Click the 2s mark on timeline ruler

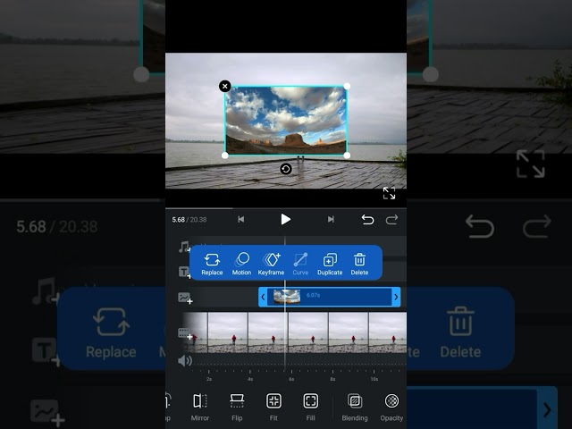click(x=208, y=379)
